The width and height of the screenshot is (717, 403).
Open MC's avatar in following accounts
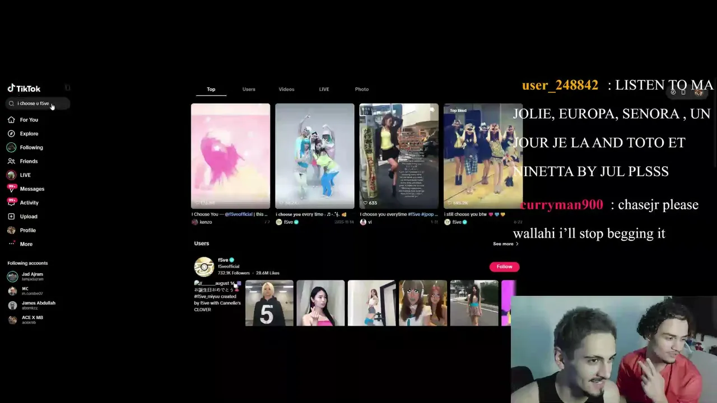[x=12, y=291]
